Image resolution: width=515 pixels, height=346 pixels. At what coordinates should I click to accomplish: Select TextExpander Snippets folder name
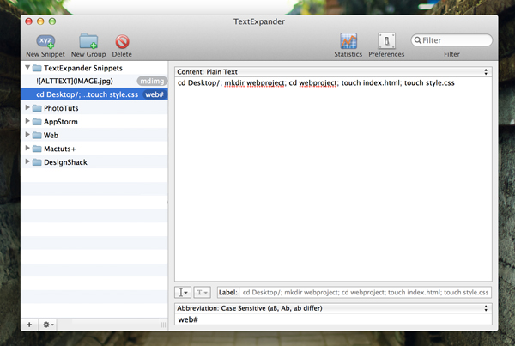click(83, 68)
